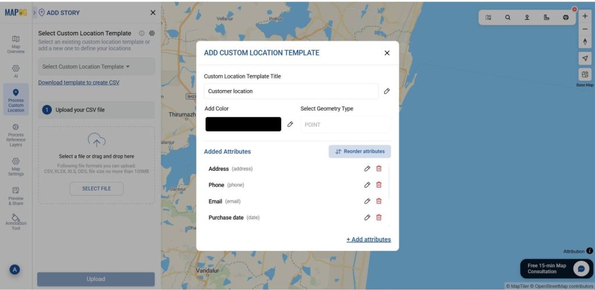Click the 'Vandalur' map label

207,271
